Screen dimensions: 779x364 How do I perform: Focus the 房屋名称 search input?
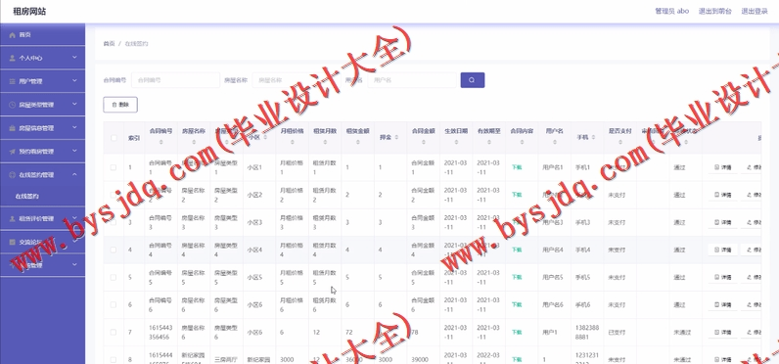pos(297,80)
